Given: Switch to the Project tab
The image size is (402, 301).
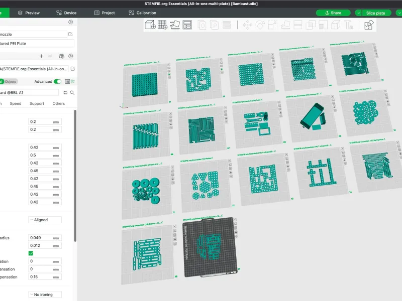Looking at the screenshot, I should click(105, 13).
